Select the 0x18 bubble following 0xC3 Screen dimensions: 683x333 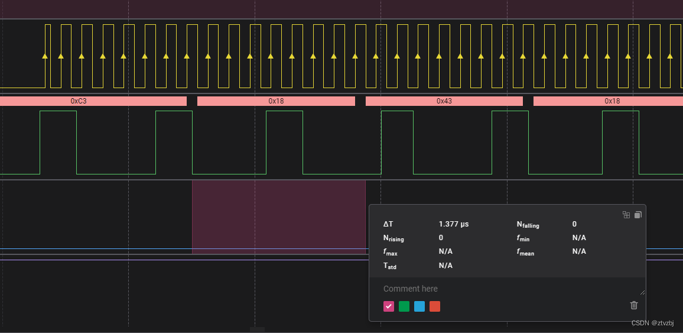point(276,101)
